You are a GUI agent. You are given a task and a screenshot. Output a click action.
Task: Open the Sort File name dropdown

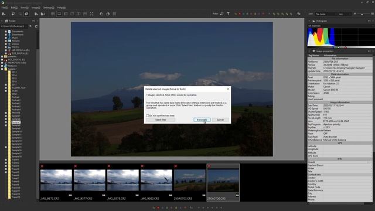coord(326,14)
